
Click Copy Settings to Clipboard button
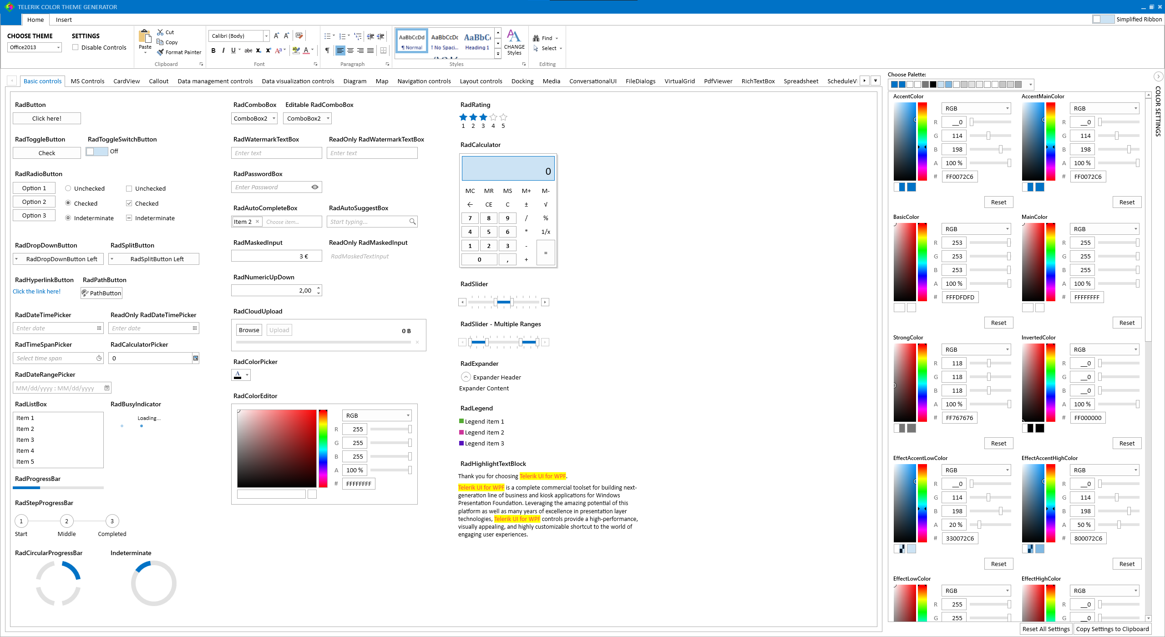(x=1112, y=629)
